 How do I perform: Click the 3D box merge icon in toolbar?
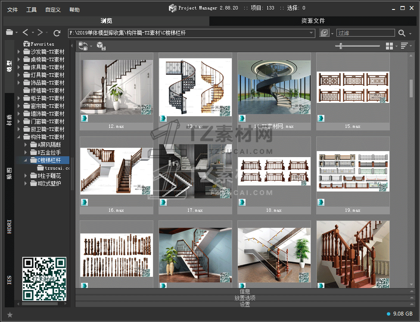pyautogui.click(x=101, y=46)
